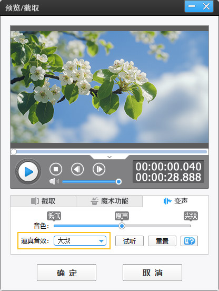Step forward one frame
Viewport: 219px width, 291px height.
pyautogui.click(x=99, y=169)
